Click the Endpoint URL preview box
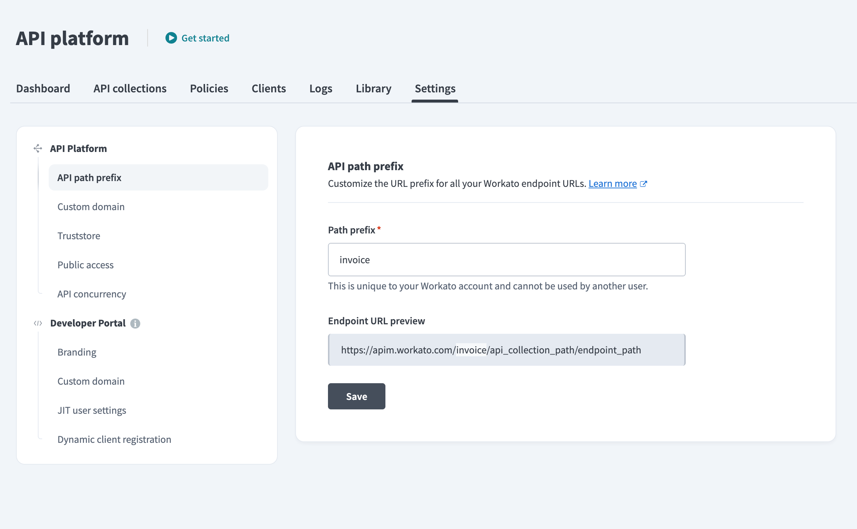The width and height of the screenshot is (857, 529). tap(506, 350)
